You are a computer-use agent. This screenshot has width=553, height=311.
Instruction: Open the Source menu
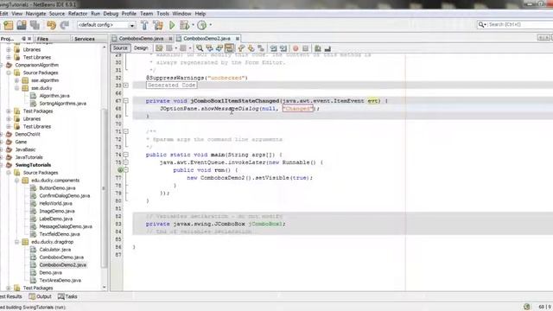(x=57, y=14)
